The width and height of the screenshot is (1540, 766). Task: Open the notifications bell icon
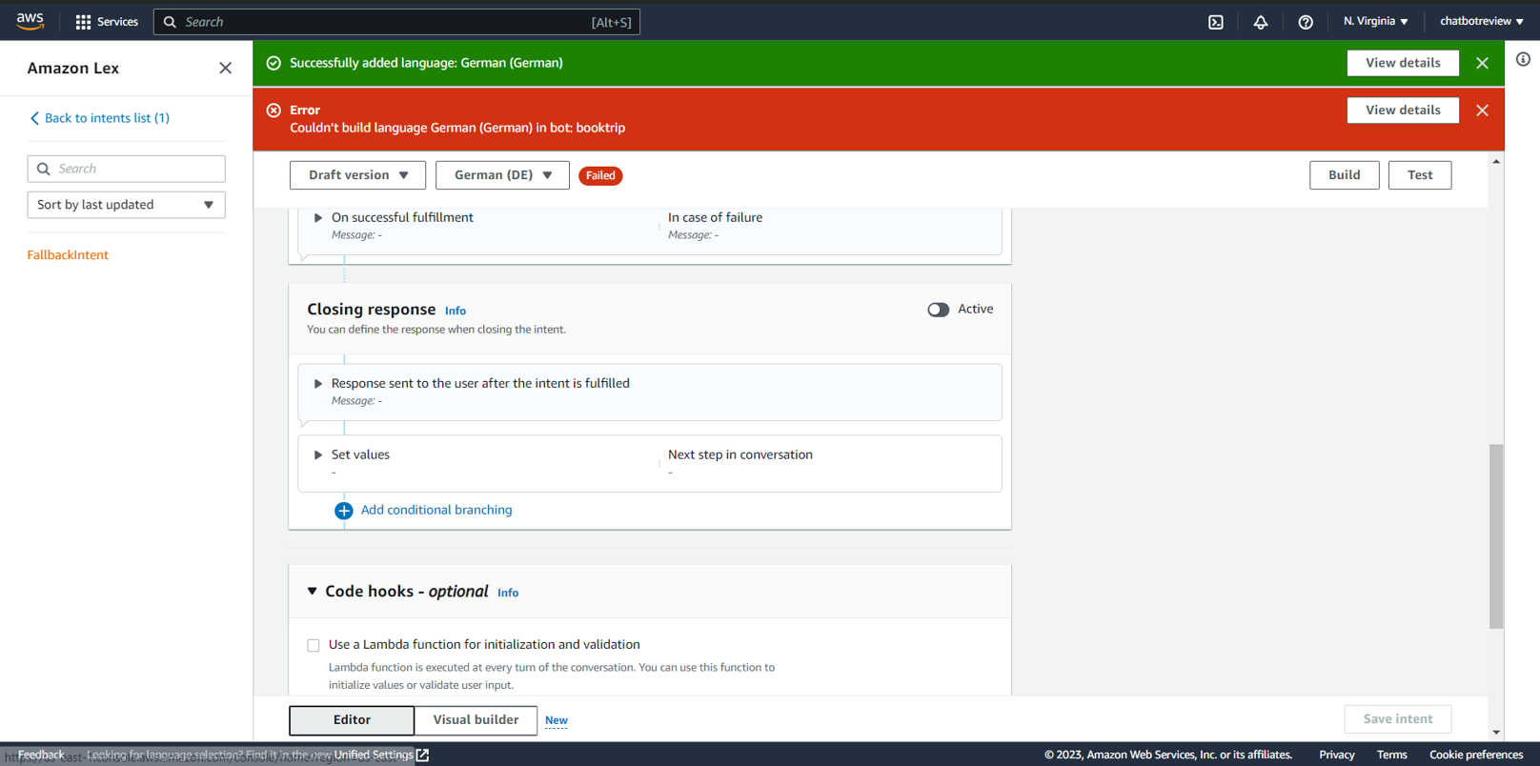tap(1261, 22)
